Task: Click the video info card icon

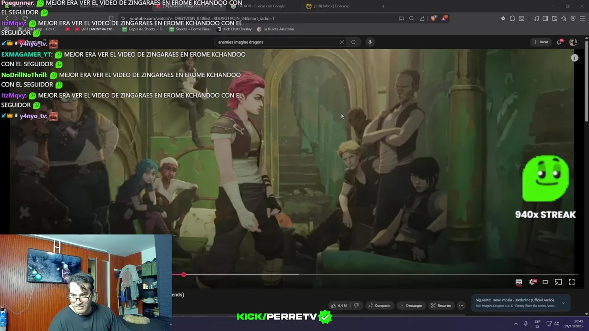Action: 574,58
